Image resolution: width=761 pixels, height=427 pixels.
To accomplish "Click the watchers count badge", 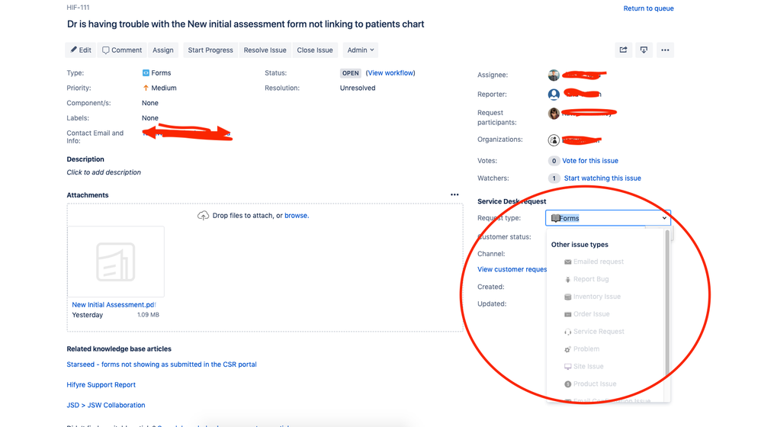I will 554,178.
